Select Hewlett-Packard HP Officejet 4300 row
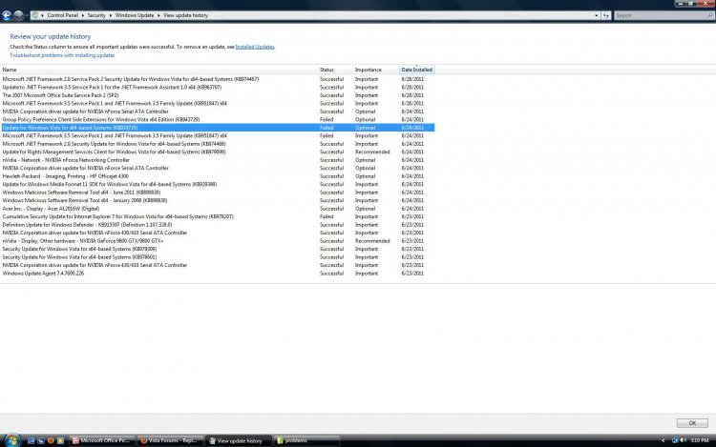Viewport: 716px width, 447px height. (x=218, y=176)
